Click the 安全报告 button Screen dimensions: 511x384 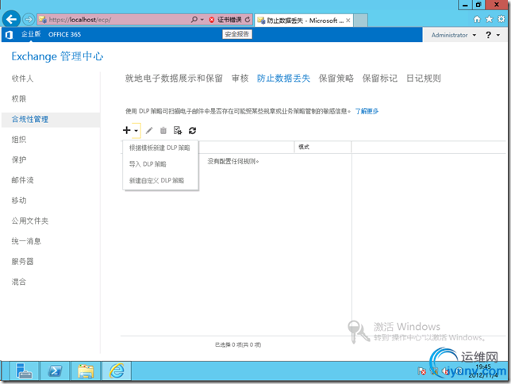tap(237, 34)
